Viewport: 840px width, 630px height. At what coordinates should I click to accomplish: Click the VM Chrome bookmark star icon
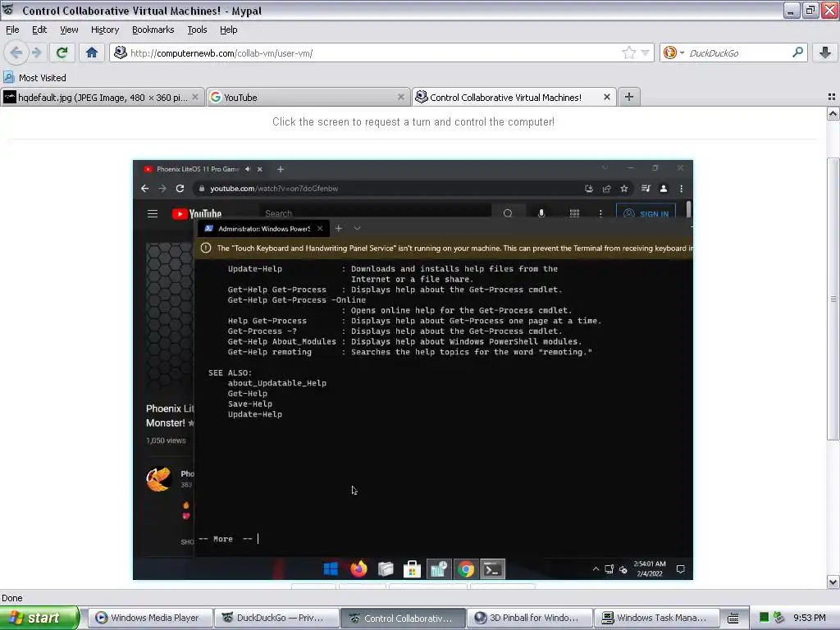624,189
